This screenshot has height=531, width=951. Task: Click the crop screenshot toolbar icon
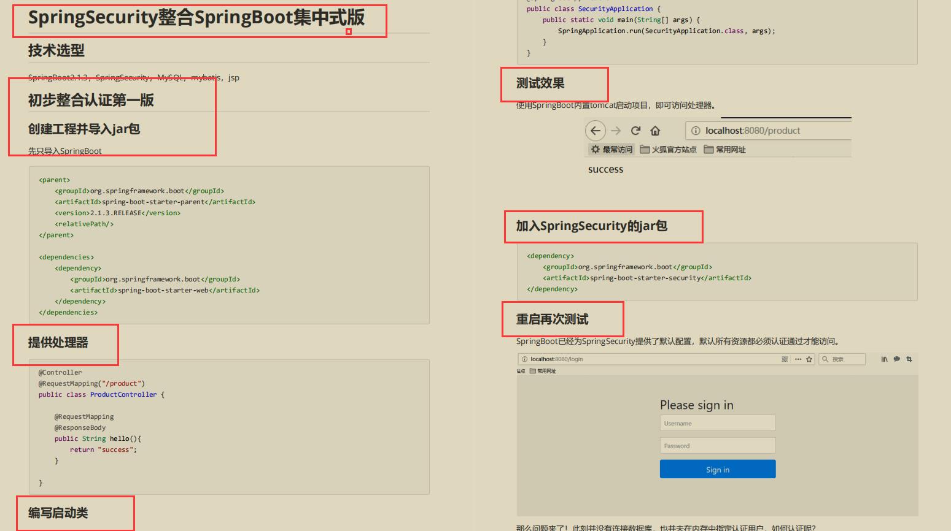(909, 359)
